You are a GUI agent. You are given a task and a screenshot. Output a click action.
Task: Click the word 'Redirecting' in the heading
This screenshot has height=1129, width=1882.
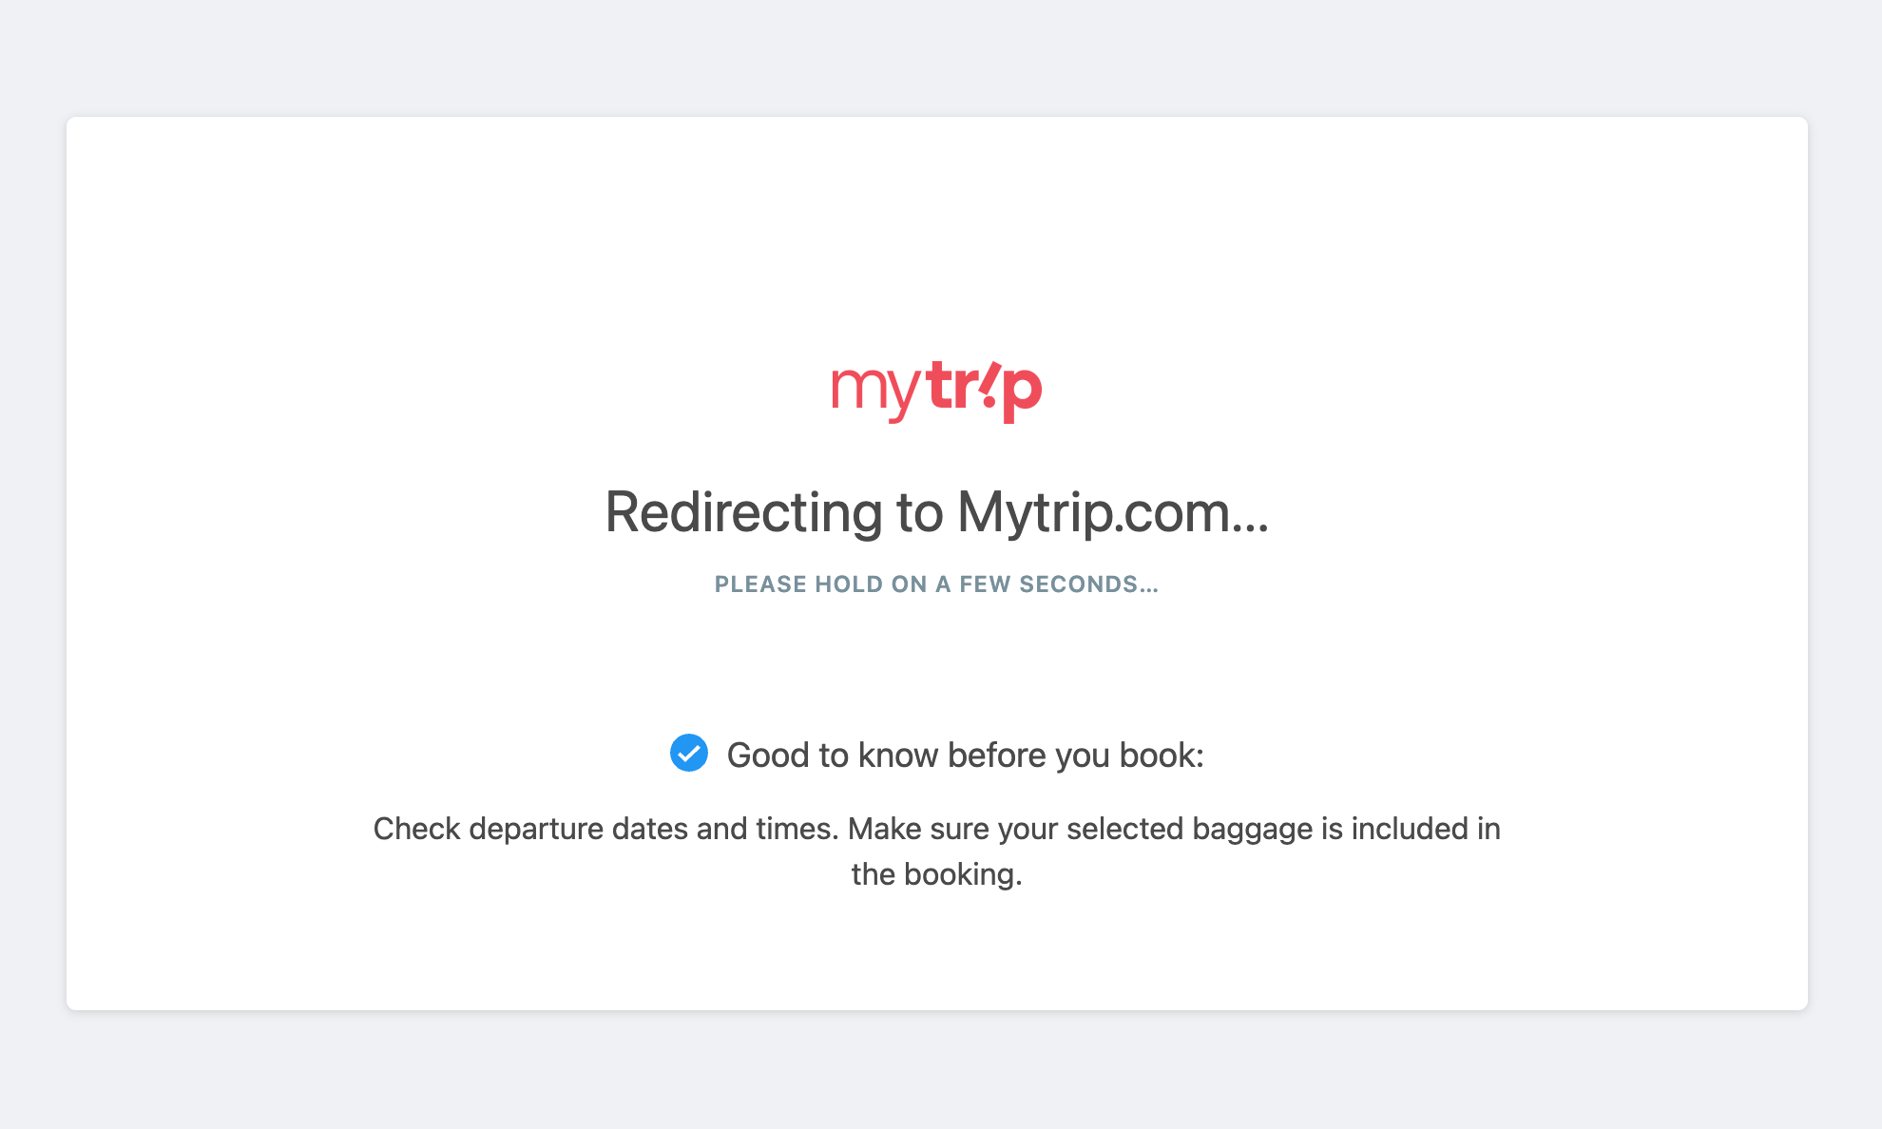tap(743, 512)
